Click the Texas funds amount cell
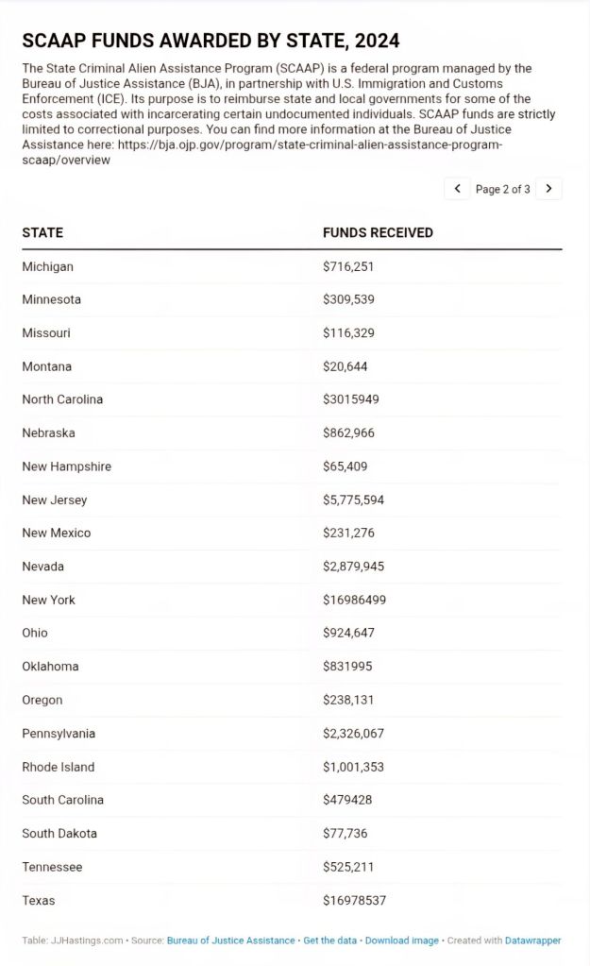The height and width of the screenshot is (966, 590). [354, 900]
